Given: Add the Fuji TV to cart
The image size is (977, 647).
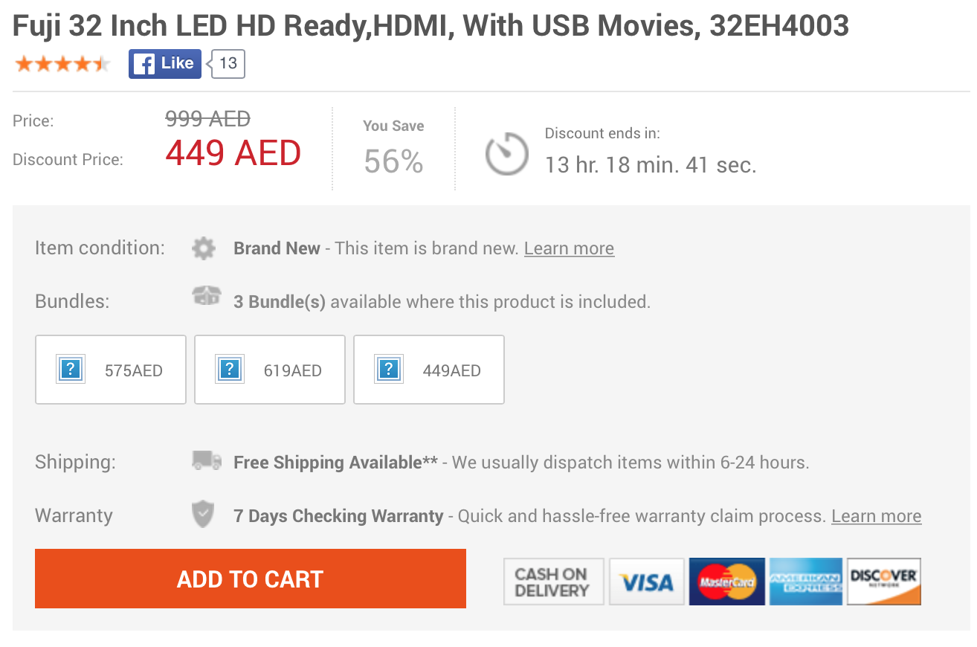Looking at the screenshot, I should click(x=251, y=579).
